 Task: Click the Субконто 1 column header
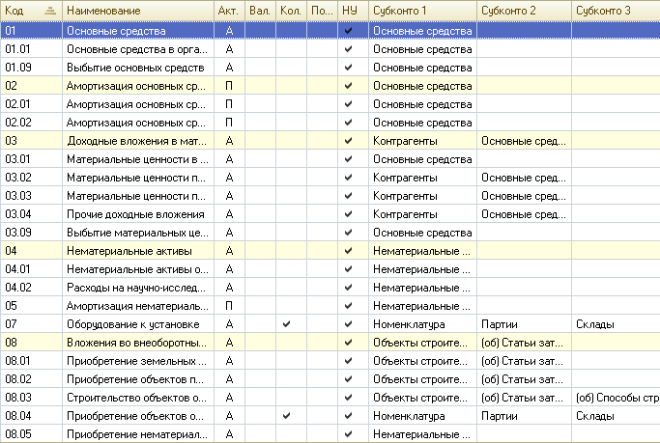tap(422, 11)
